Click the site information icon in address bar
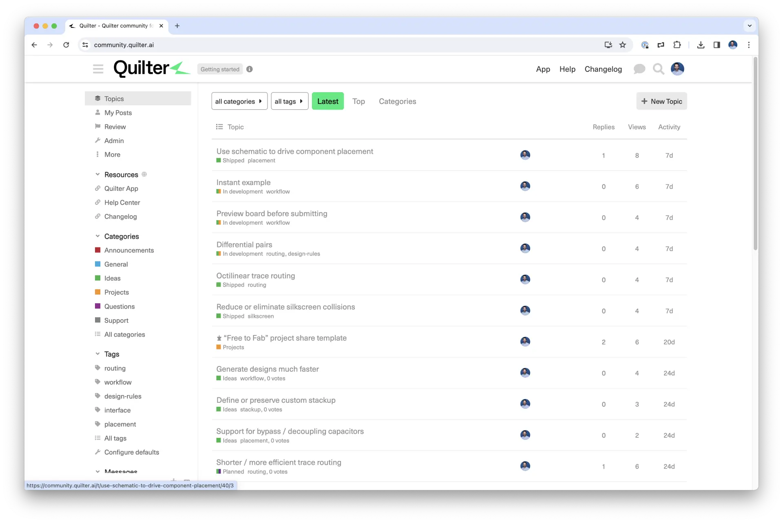This screenshot has width=783, height=523. coord(85,45)
